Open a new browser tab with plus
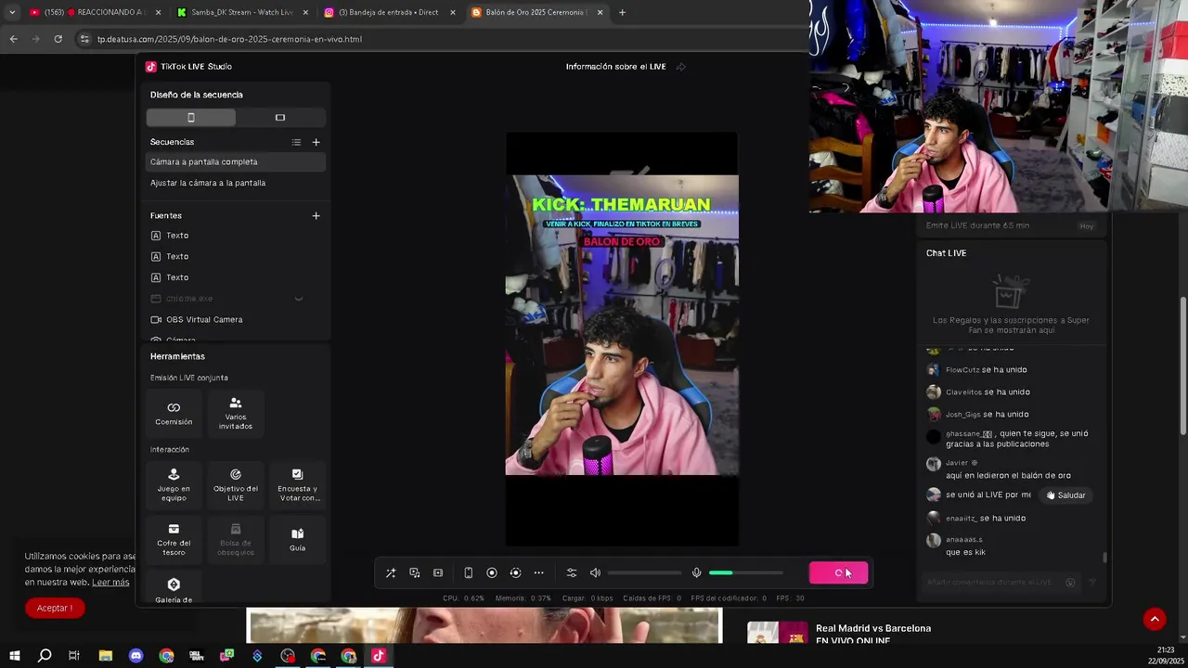This screenshot has height=668, width=1188. click(622, 12)
